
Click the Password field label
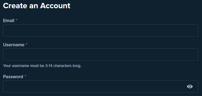pos(13,77)
